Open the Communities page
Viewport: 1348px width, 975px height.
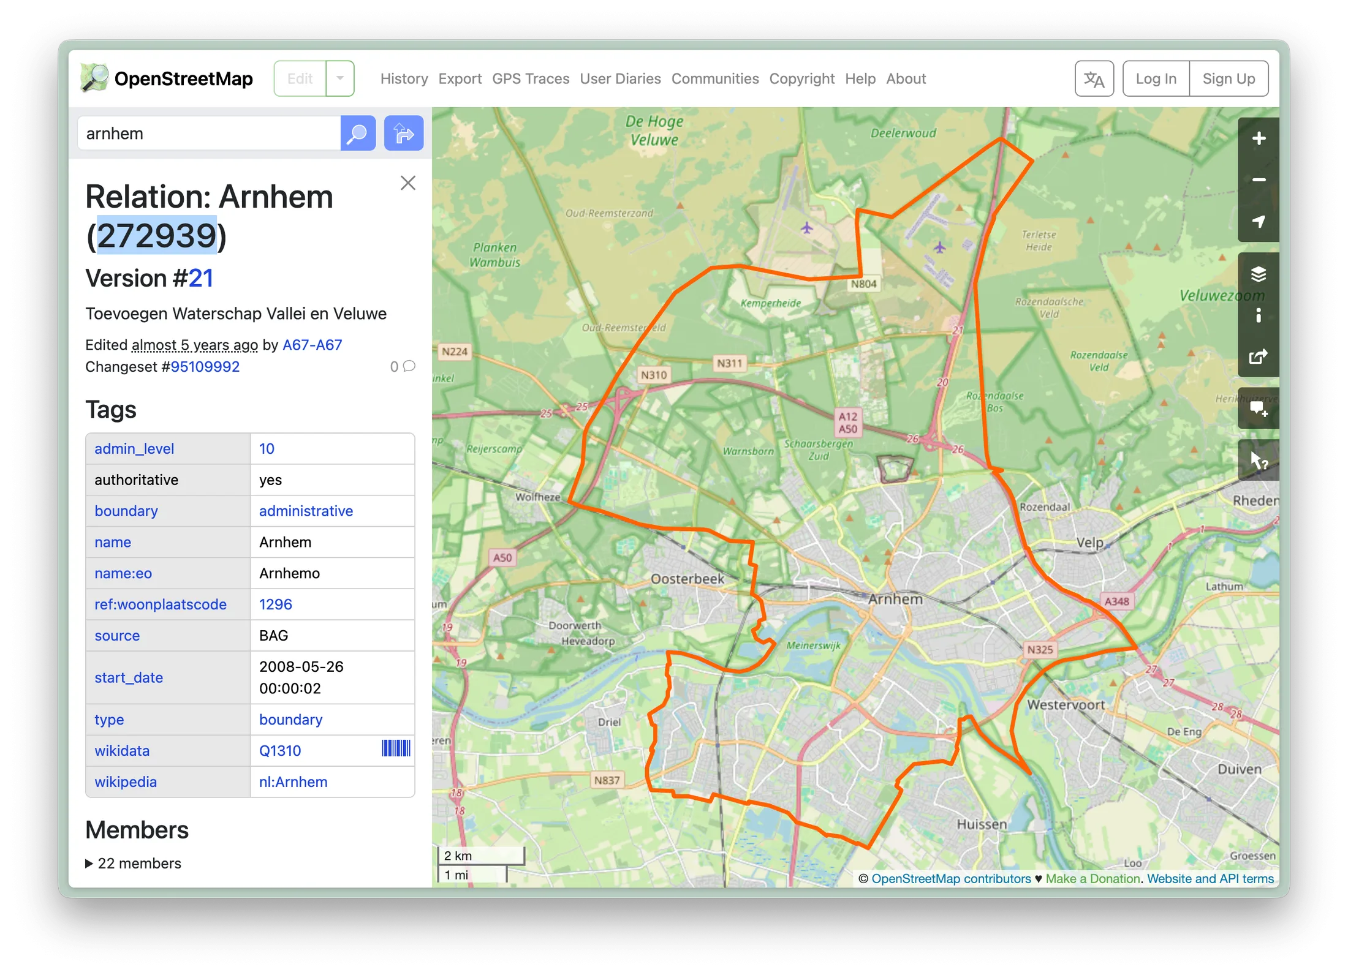point(714,78)
